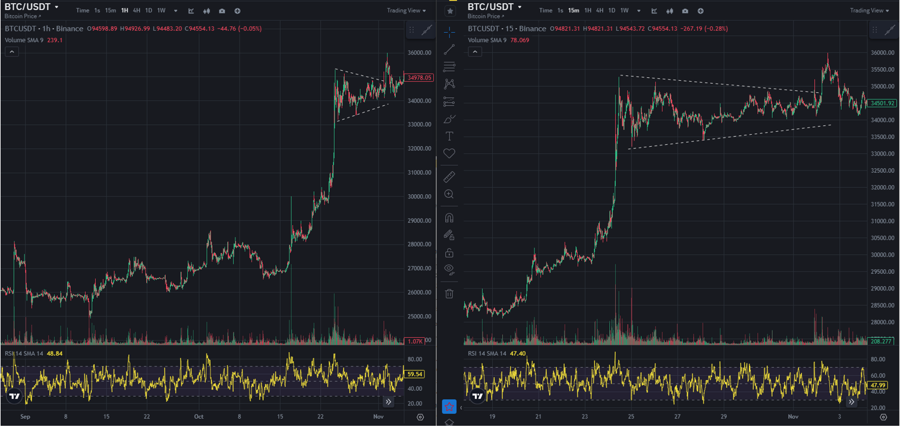Take a snapshot with right chart camera icon
900x427 pixels.
[x=685, y=11]
